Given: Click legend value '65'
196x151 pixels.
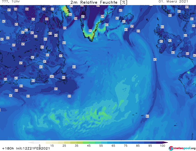Looking at the screenshot, I should click(x=113, y=146).
